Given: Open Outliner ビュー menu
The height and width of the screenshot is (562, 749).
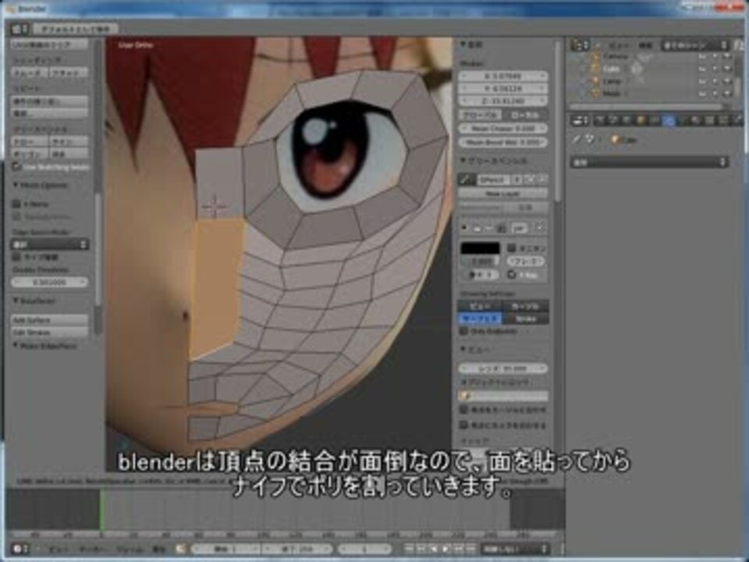Looking at the screenshot, I should (620, 45).
